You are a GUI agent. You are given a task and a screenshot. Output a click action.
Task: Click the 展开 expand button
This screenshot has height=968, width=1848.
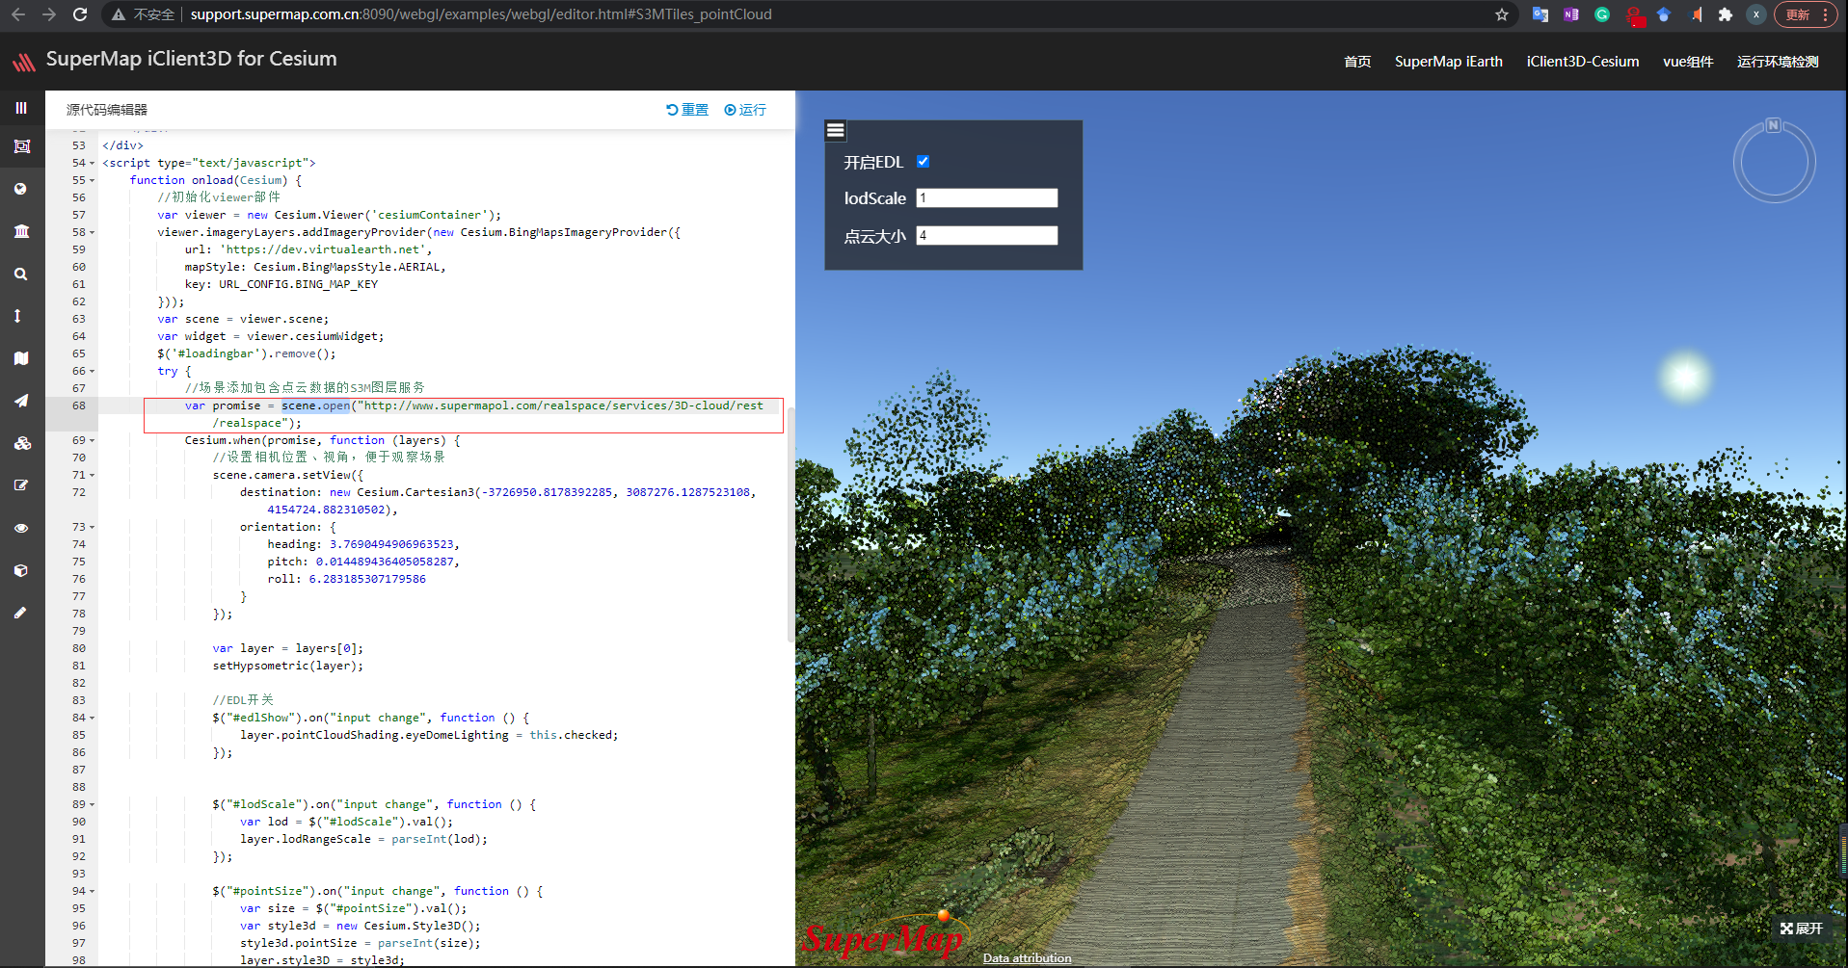click(1802, 929)
